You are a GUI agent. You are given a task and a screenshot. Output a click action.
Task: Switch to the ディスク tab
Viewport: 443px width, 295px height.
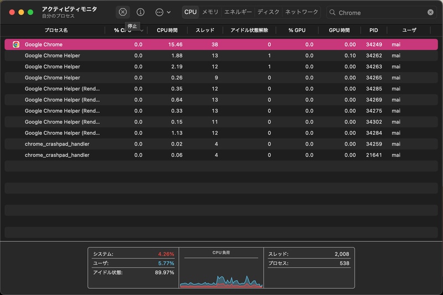[x=269, y=12]
